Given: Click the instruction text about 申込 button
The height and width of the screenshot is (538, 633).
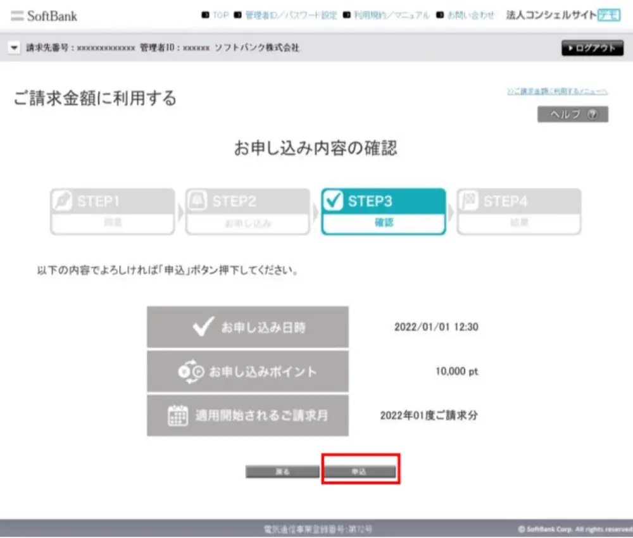Looking at the screenshot, I should pyautogui.click(x=168, y=270).
